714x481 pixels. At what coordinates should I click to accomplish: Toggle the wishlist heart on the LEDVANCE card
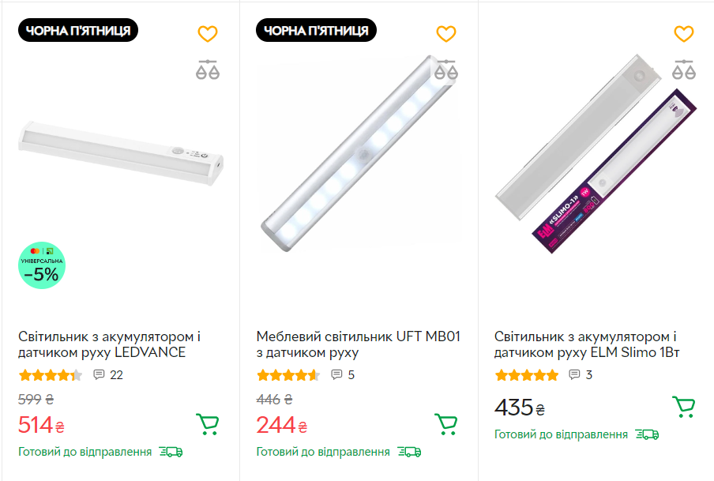pos(207,33)
